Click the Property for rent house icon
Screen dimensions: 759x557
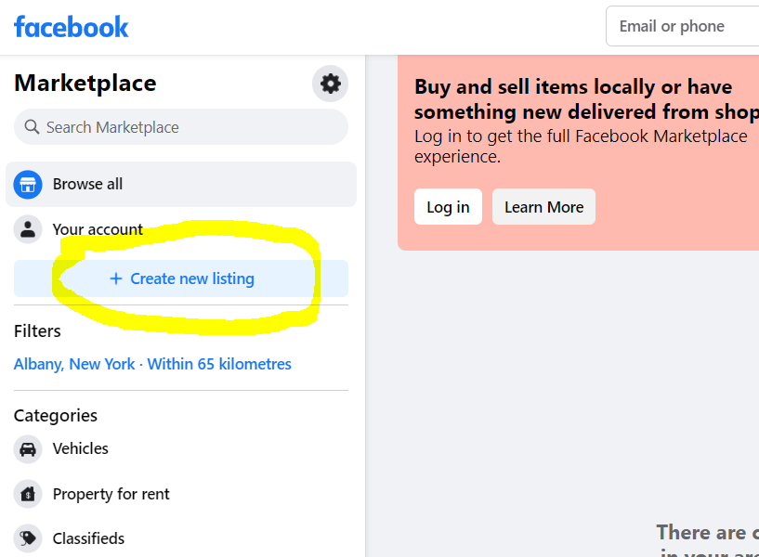(x=28, y=494)
